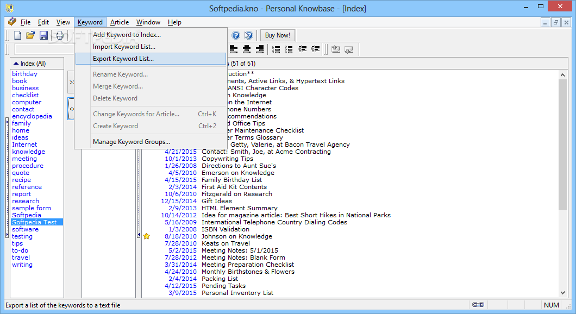This screenshot has width=576, height=314.
Task: Select the 'to-do' keyword
Action: pyautogui.click(x=20, y=250)
